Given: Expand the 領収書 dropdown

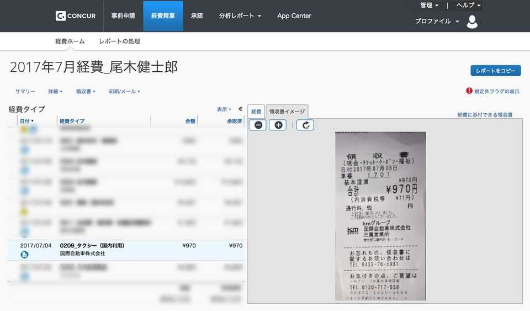Looking at the screenshot, I should pos(86,92).
